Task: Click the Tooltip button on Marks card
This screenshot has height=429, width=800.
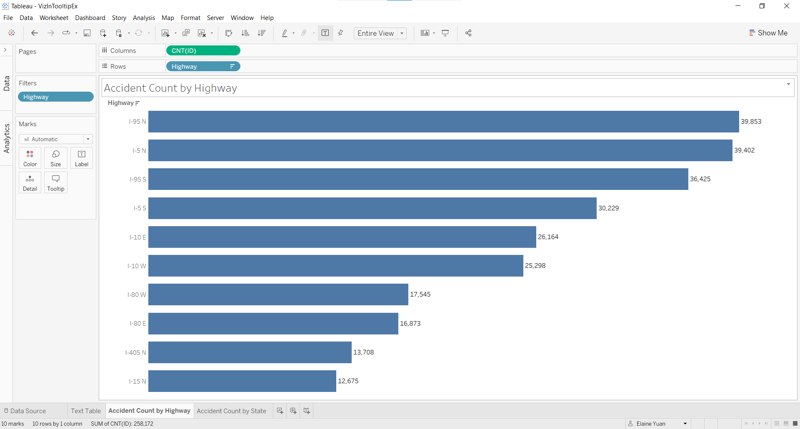Action: [x=56, y=182]
